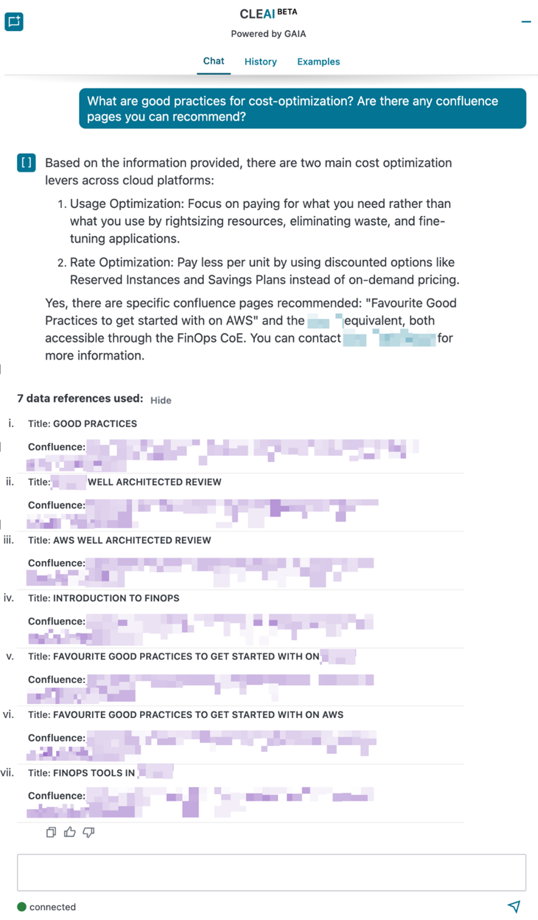
Task: Open Confluence link for FINOPS TOOLS reference
Action: click(230, 797)
